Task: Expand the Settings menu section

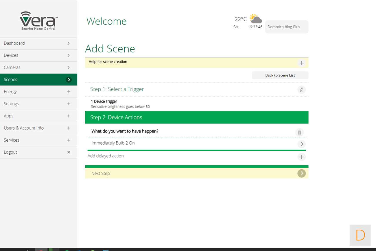Action: pos(69,104)
